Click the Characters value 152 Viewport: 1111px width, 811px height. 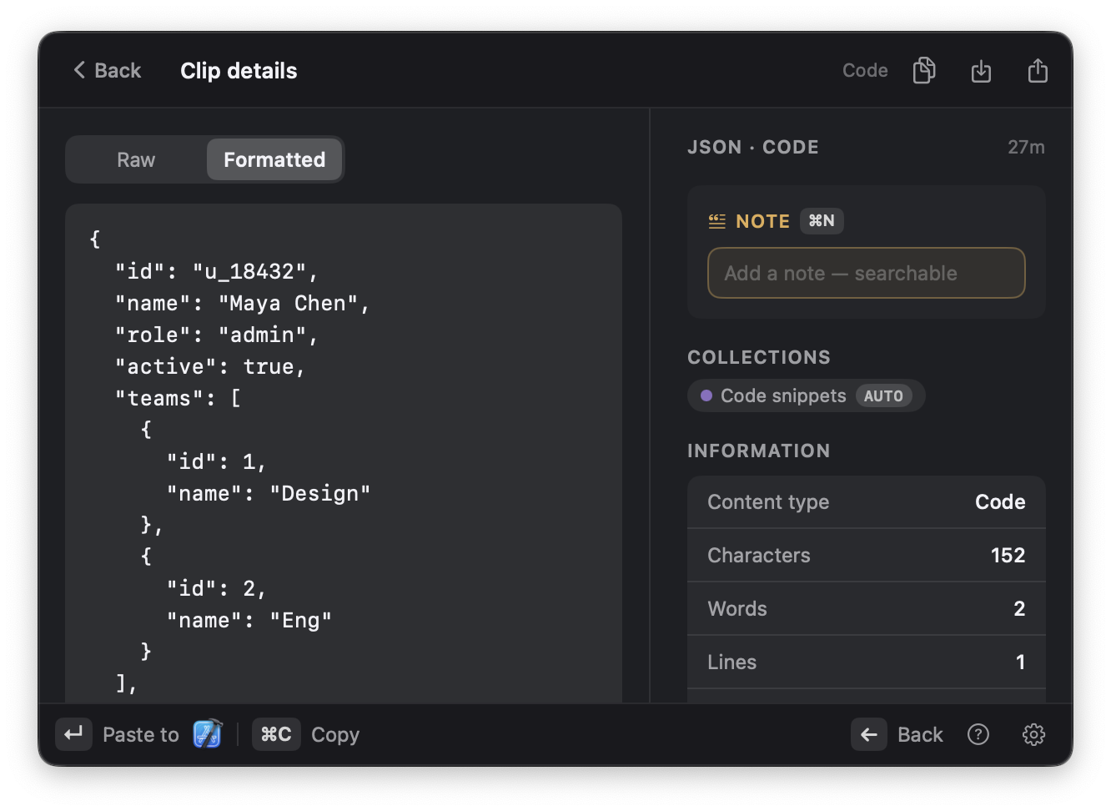tap(1008, 556)
